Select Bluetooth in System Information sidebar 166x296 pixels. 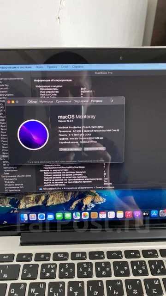(4, 88)
